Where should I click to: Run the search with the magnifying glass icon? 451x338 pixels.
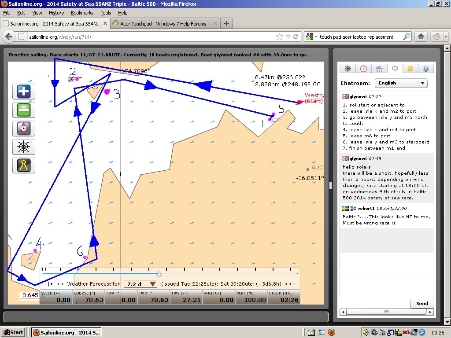click(407, 37)
